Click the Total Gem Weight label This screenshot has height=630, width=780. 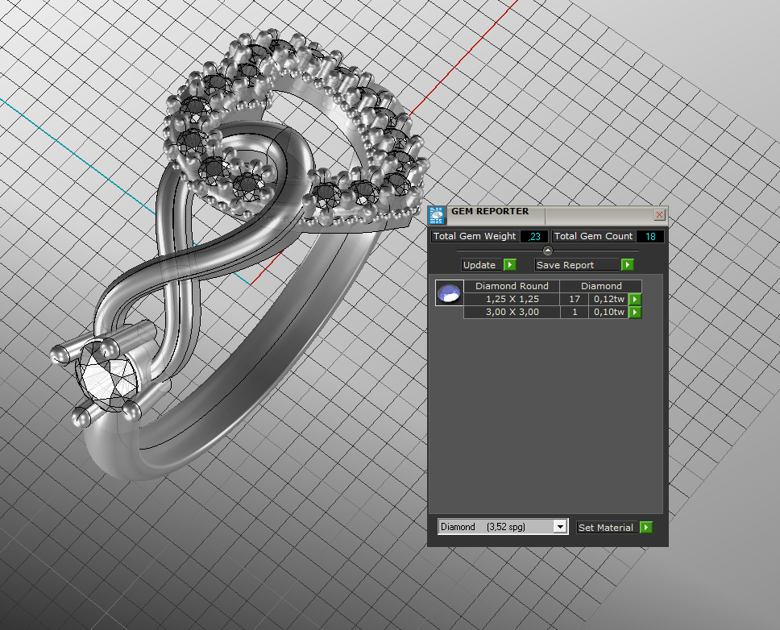tap(475, 236)
